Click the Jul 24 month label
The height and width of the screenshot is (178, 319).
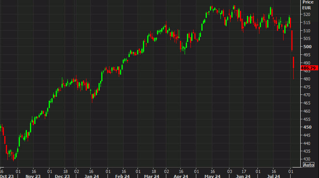(x=274, y=176)
